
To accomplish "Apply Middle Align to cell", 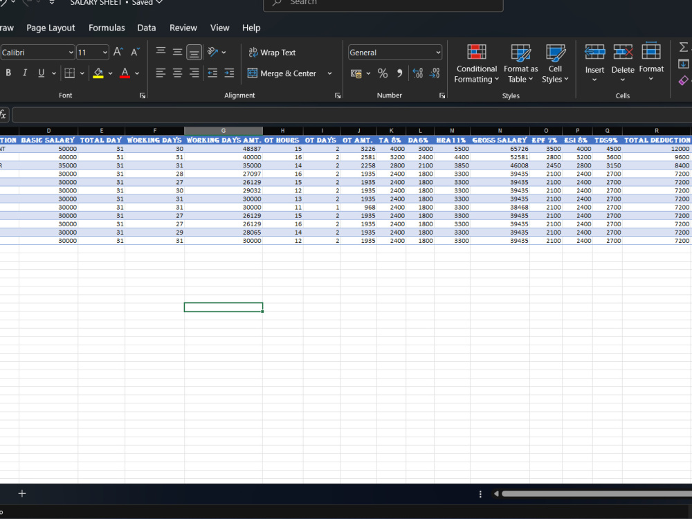I will click(177, 52).
